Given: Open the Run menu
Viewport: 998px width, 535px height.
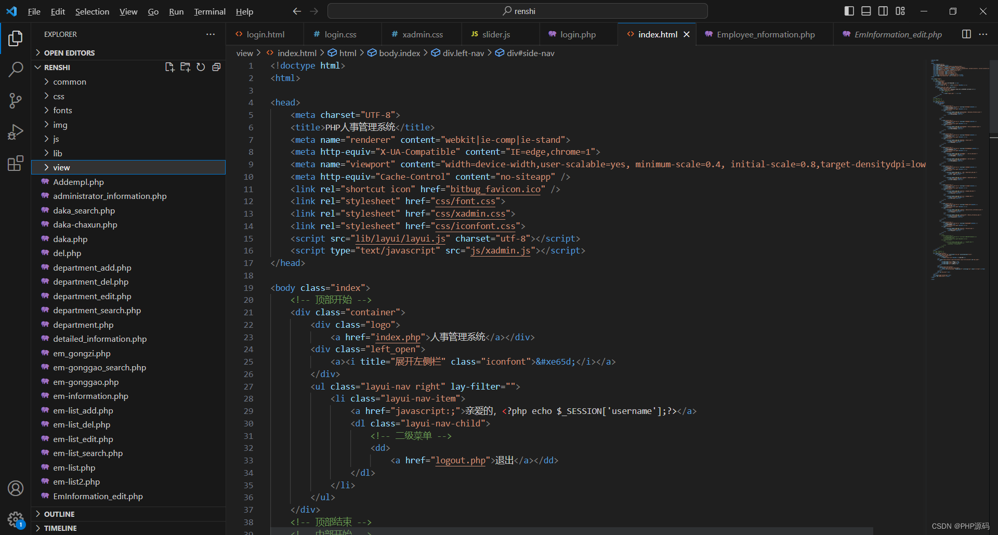Looking at the screenshot, I should (x=176, y=11).
